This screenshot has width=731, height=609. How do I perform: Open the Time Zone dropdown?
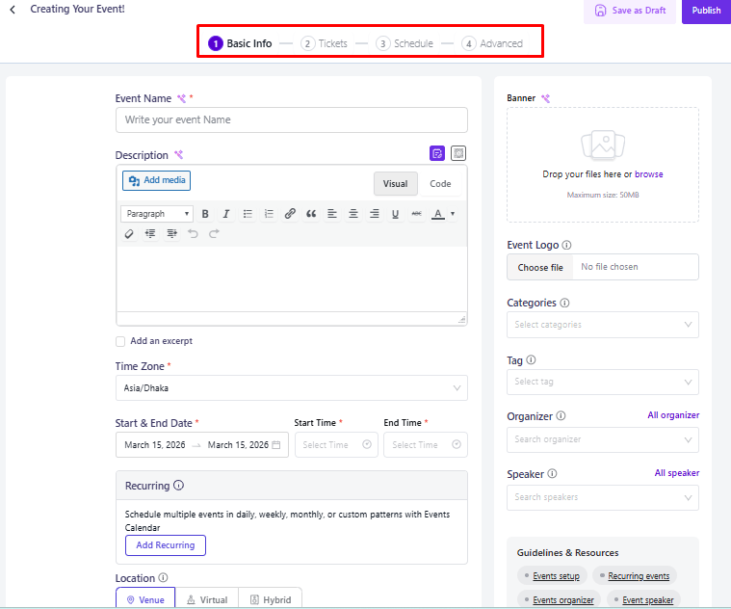click(x=291, y=388)
